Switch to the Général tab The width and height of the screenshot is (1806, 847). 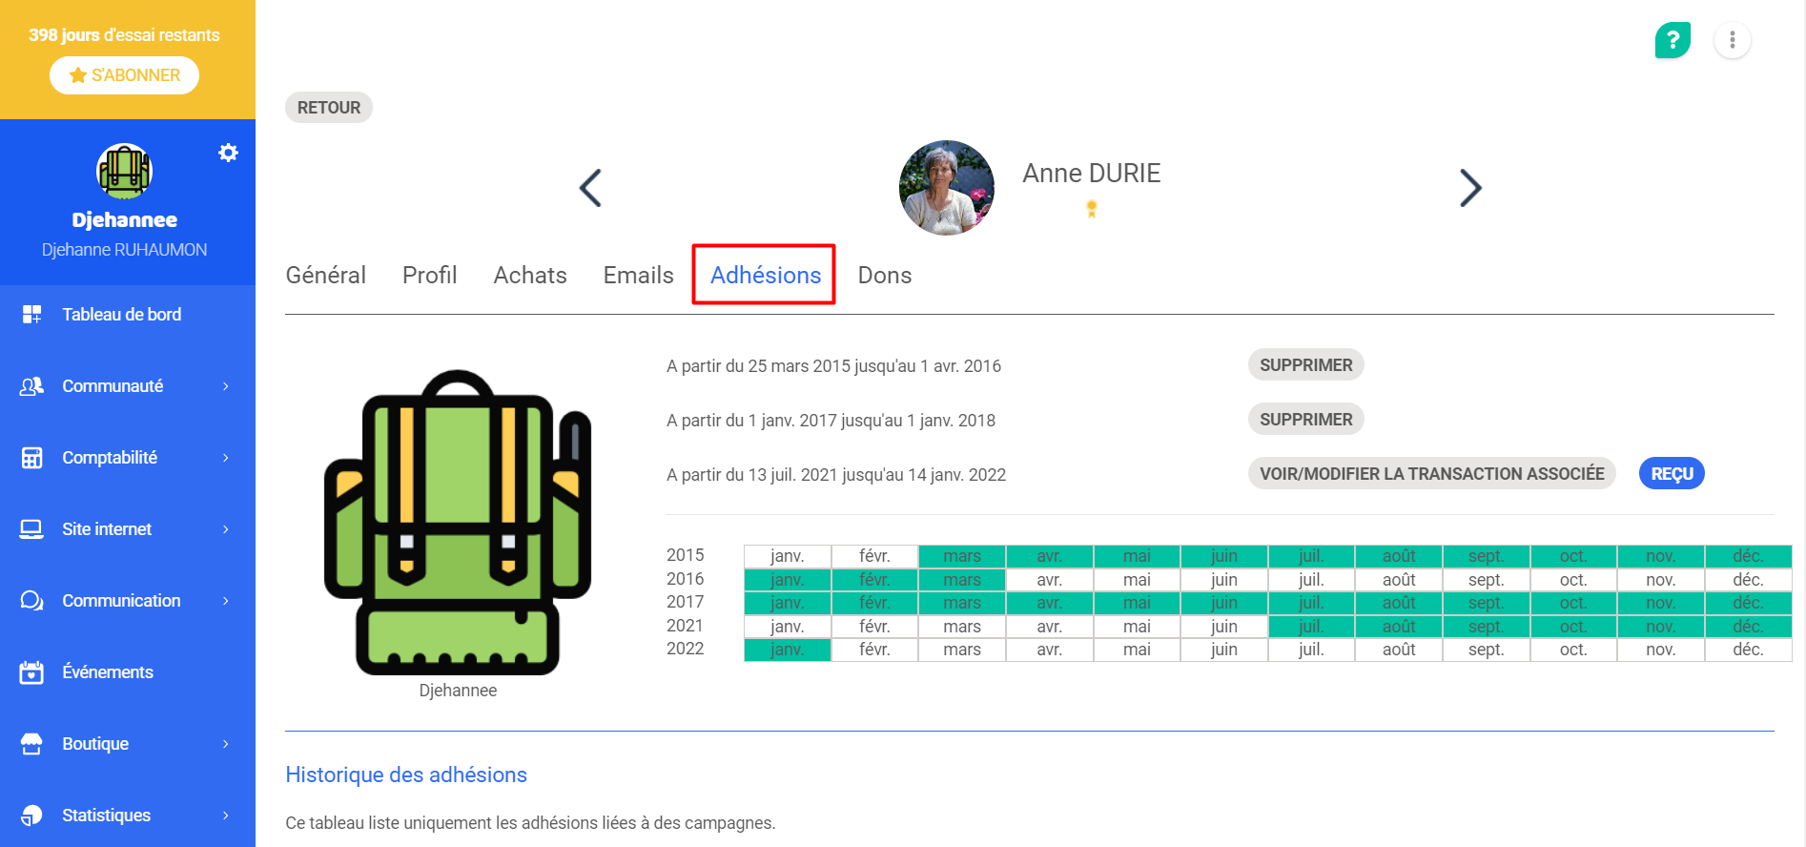(325, 276)
